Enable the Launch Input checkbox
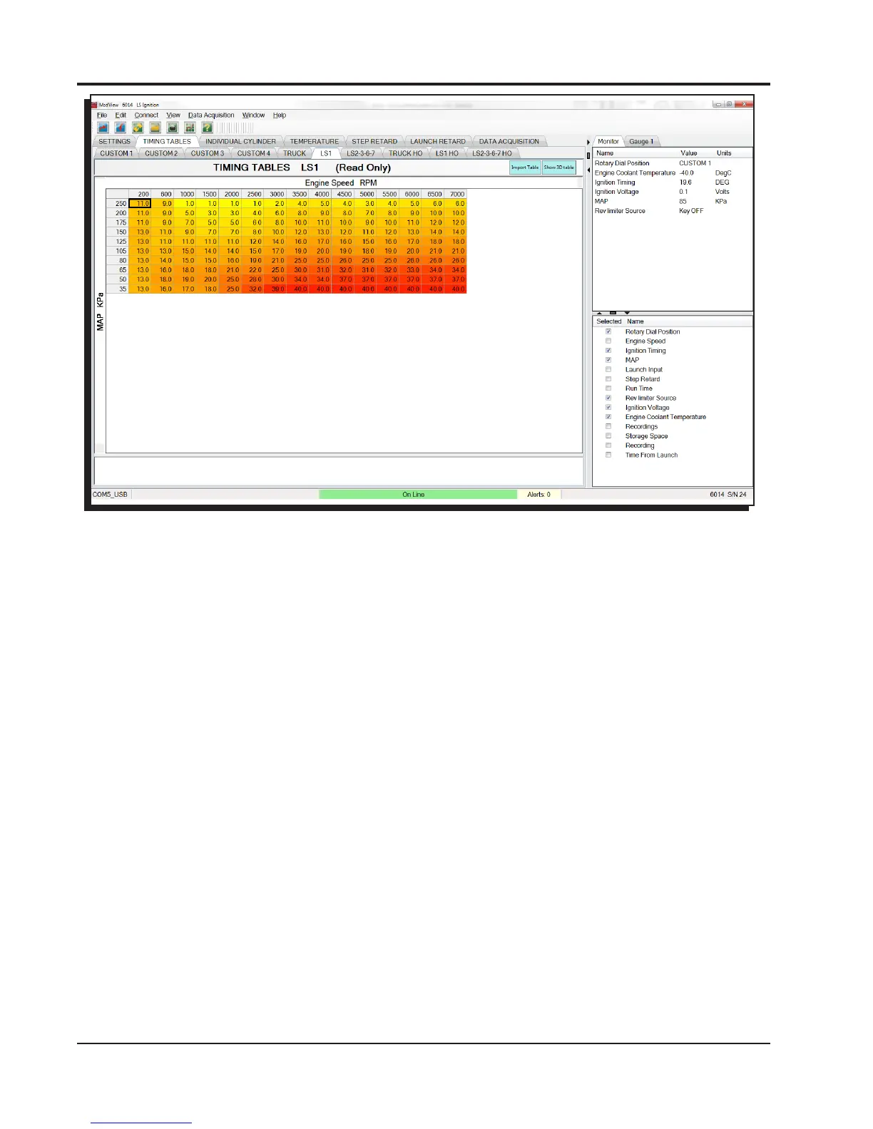The height and width of the screenshot is (1129, 873). [608, 369]
